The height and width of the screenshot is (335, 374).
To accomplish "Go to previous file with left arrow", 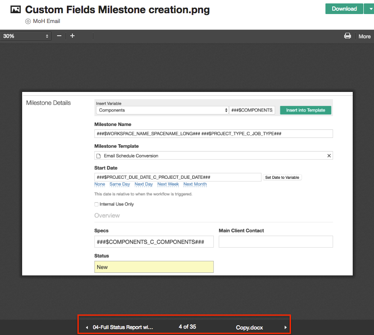I will pyautogui.click(x=87, y=328).
